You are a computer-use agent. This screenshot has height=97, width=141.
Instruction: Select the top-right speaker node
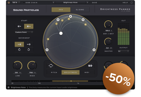tap(83, 20)
